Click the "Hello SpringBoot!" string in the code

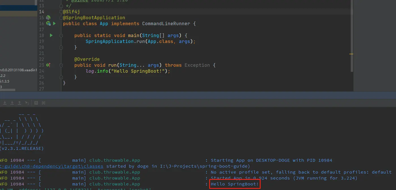click(x=138, y=71)
